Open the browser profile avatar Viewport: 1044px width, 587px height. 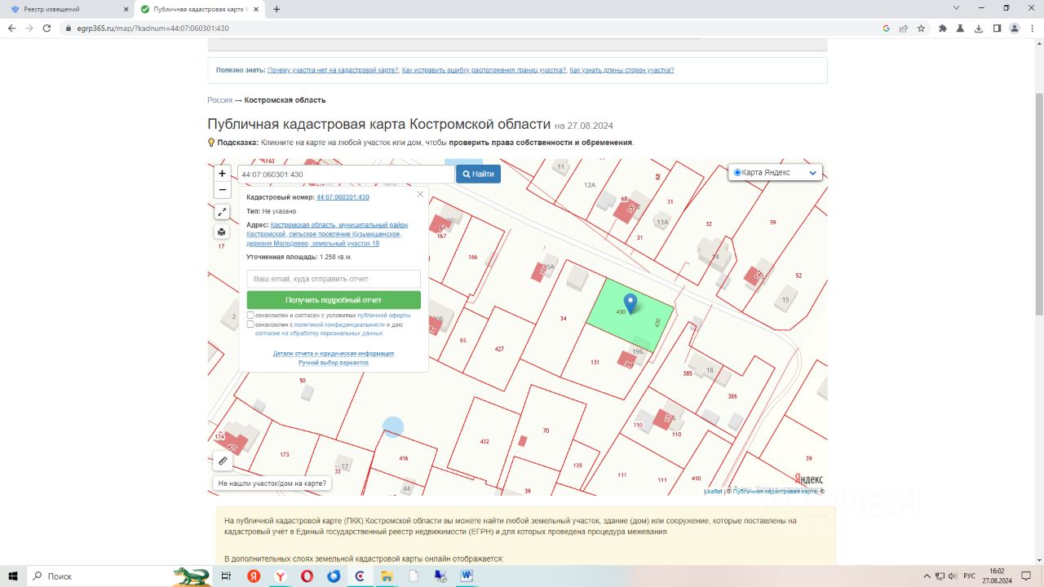[x=1015, y=28]
